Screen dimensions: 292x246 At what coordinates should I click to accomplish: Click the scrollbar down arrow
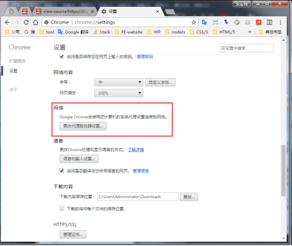tap(284, 239)
